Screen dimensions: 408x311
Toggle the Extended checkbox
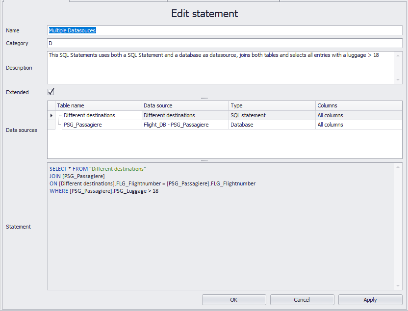click(x=51, y=92)
